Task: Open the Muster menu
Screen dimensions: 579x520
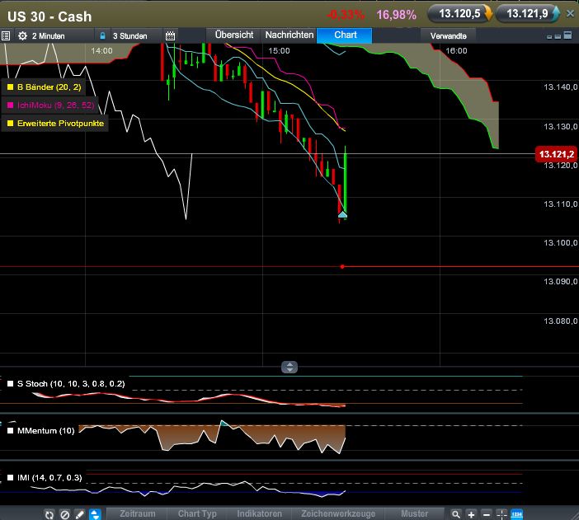Action: point(414,513)
